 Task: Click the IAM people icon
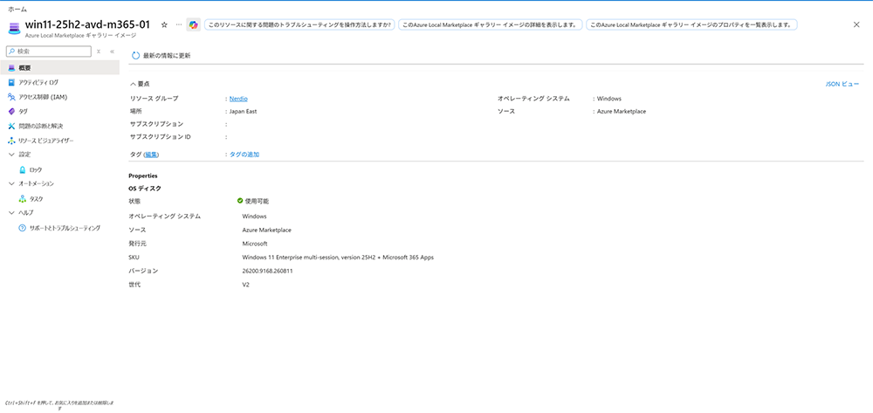(x=11, y=97)
